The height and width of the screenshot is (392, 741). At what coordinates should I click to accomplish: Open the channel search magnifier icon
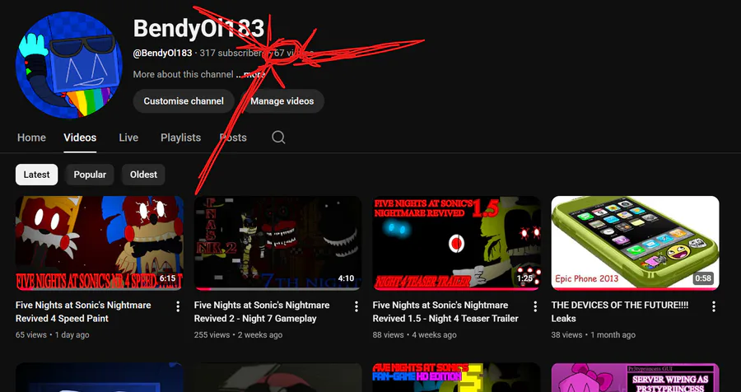click(x=278, y=138)
